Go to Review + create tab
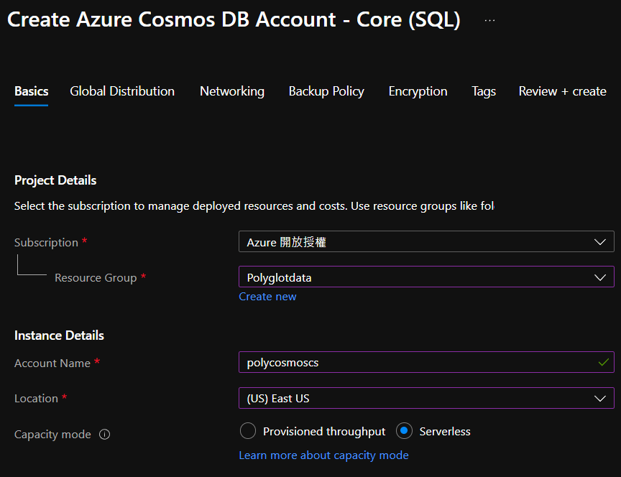The image size is (621, 477). coord(562,91)
